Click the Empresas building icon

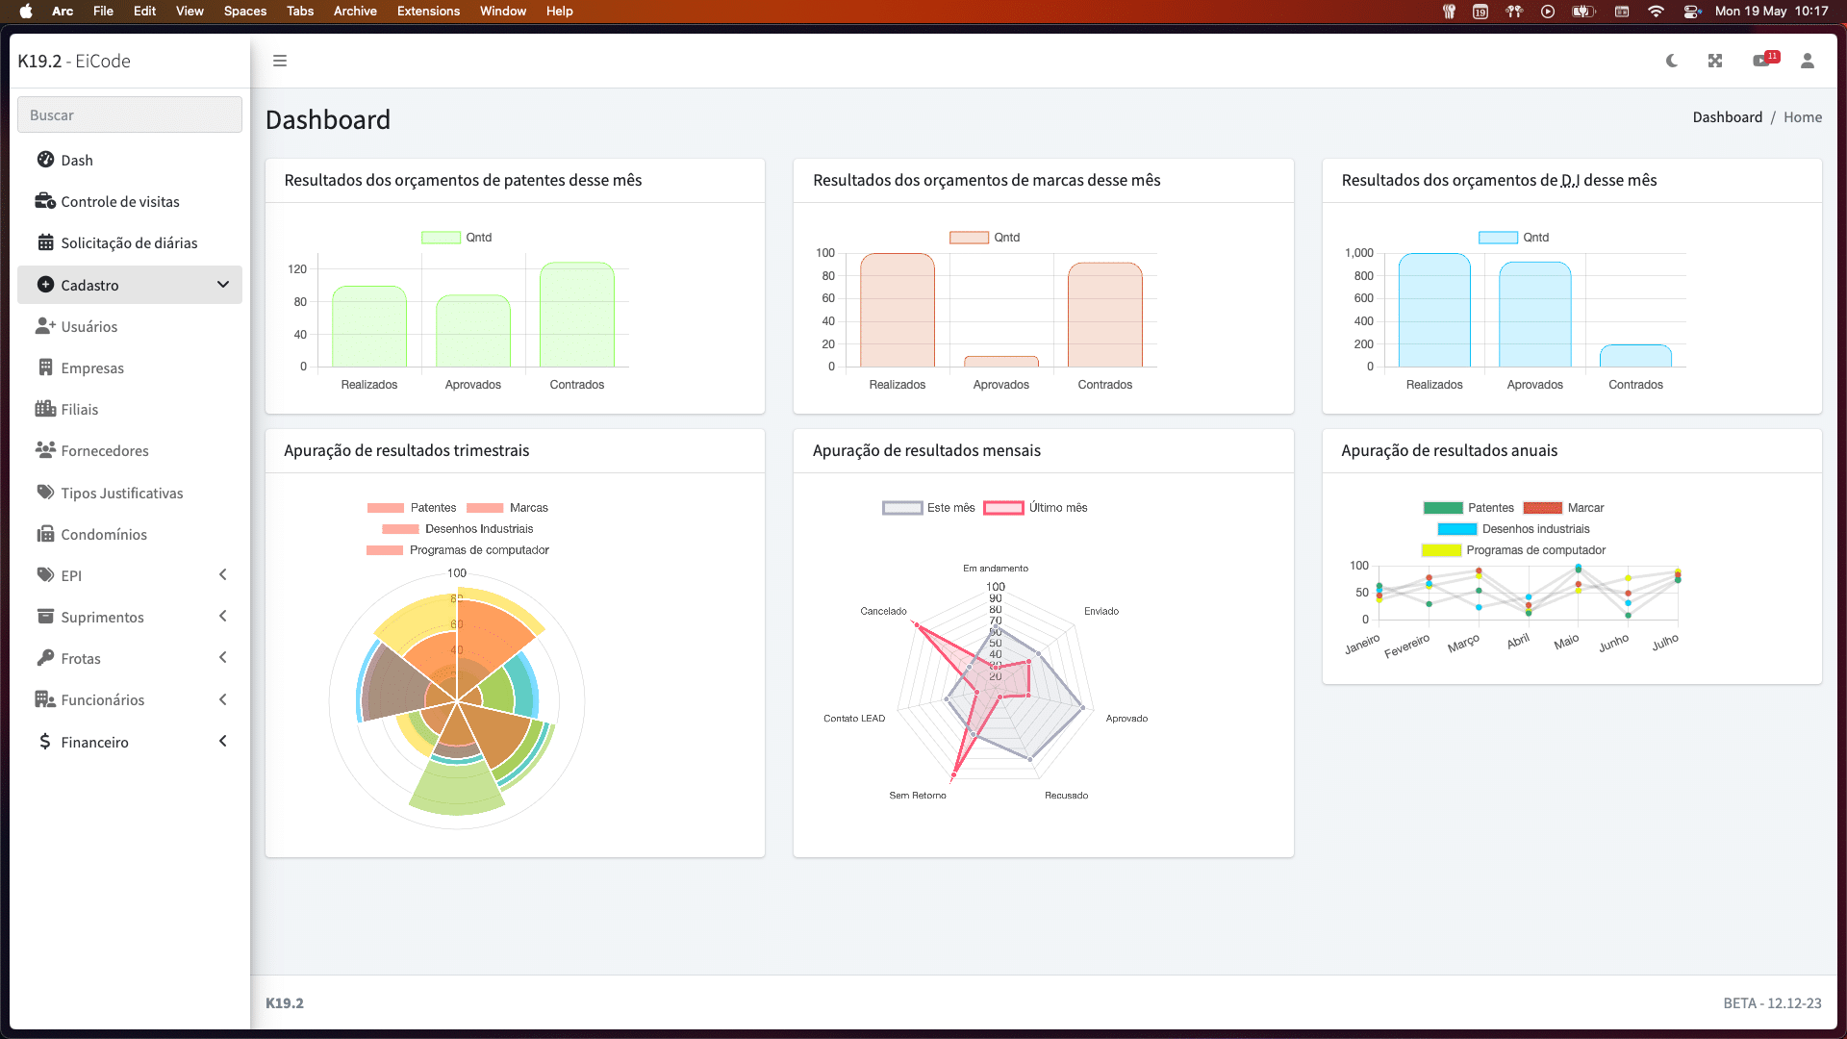click(45, 367)
